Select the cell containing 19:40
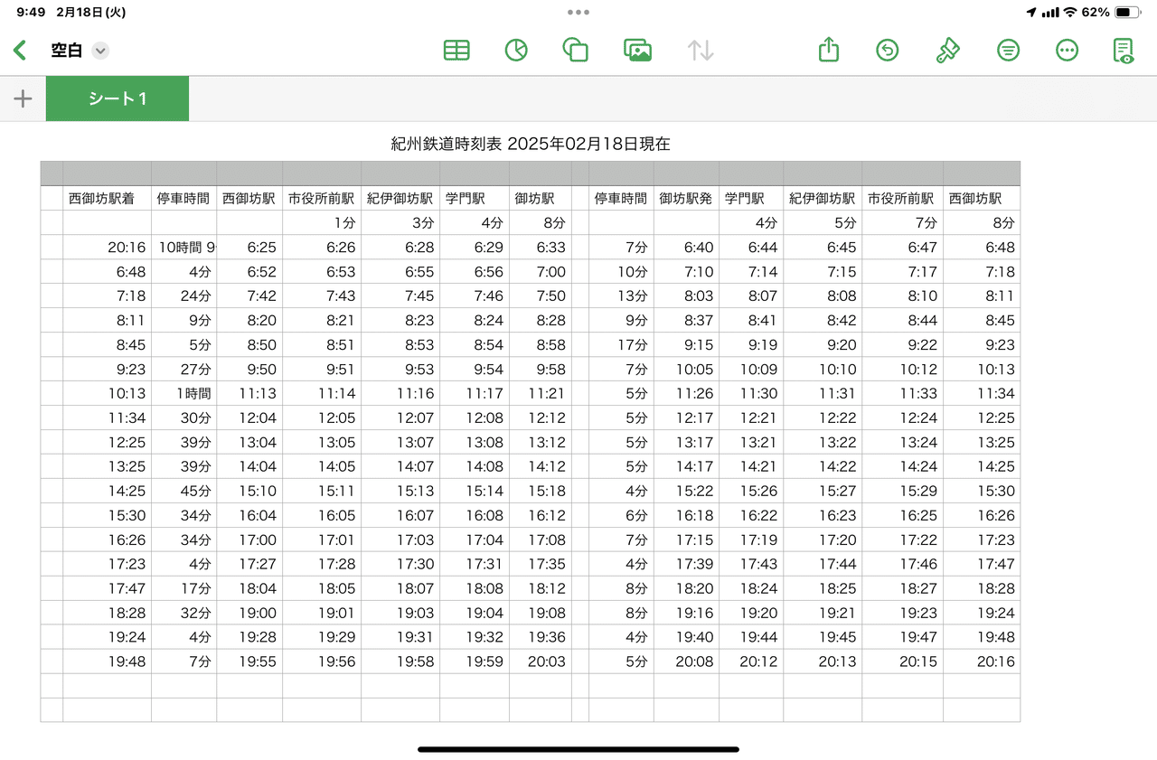Image resolution: width=1157 pixels, height=760 pixels. tap(686, 638)
